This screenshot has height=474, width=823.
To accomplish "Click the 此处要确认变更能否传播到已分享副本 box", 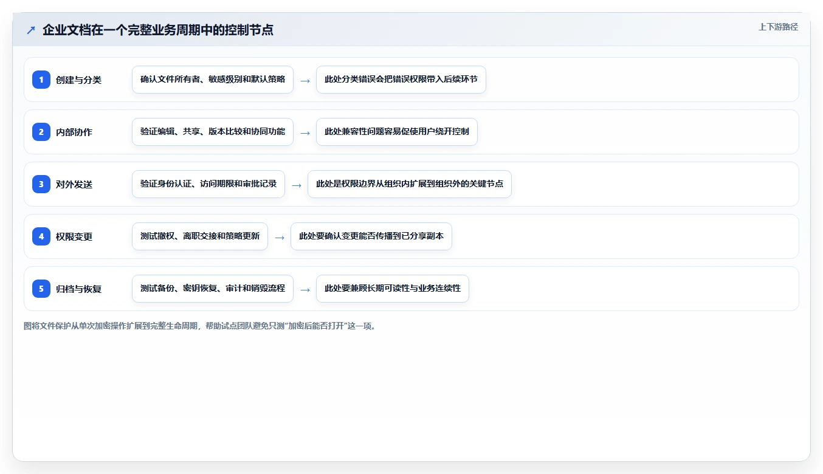I will pos(371,236).
